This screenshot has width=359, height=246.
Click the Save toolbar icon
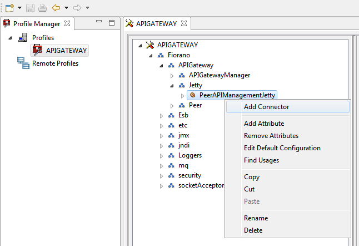click(x=30, y=8)
